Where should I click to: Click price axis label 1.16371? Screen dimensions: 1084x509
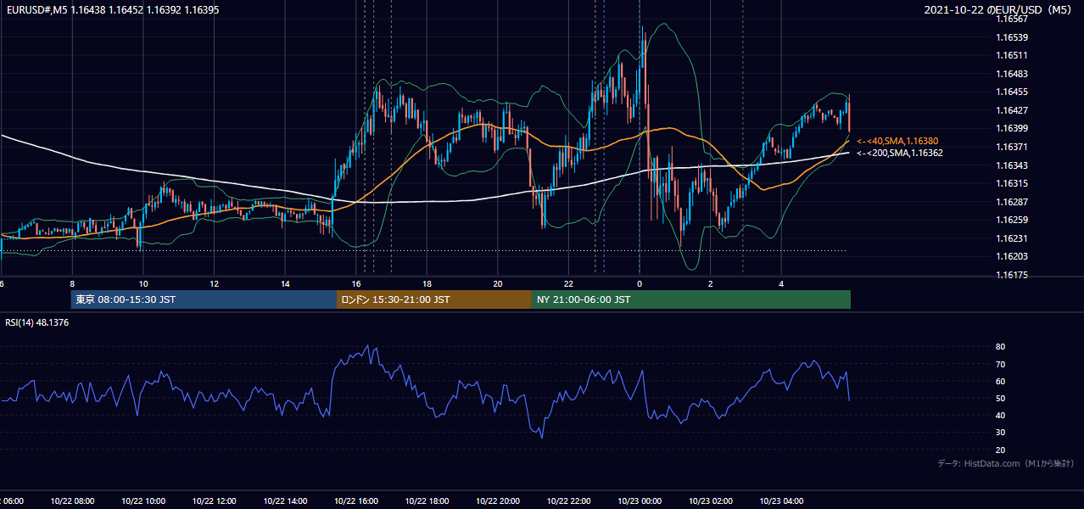[1012, 147]
